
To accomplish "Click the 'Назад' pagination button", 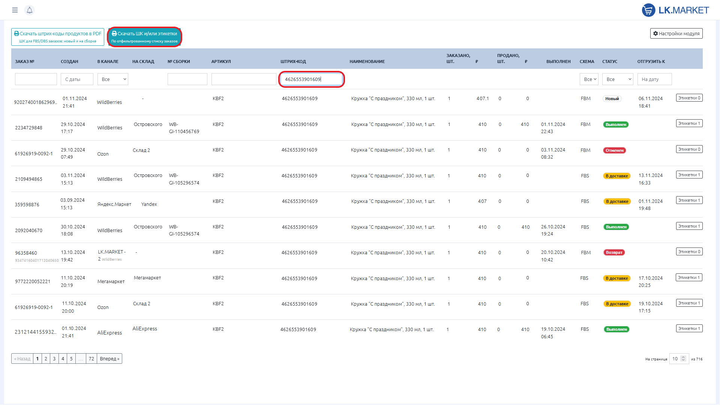I will [22, 359].
